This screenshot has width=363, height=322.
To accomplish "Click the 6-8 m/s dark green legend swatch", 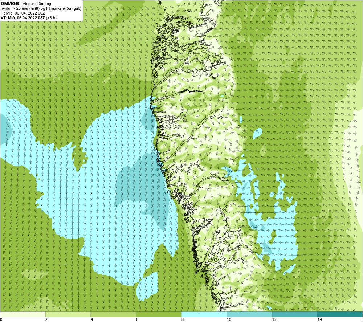I will [x=159, y=314].
